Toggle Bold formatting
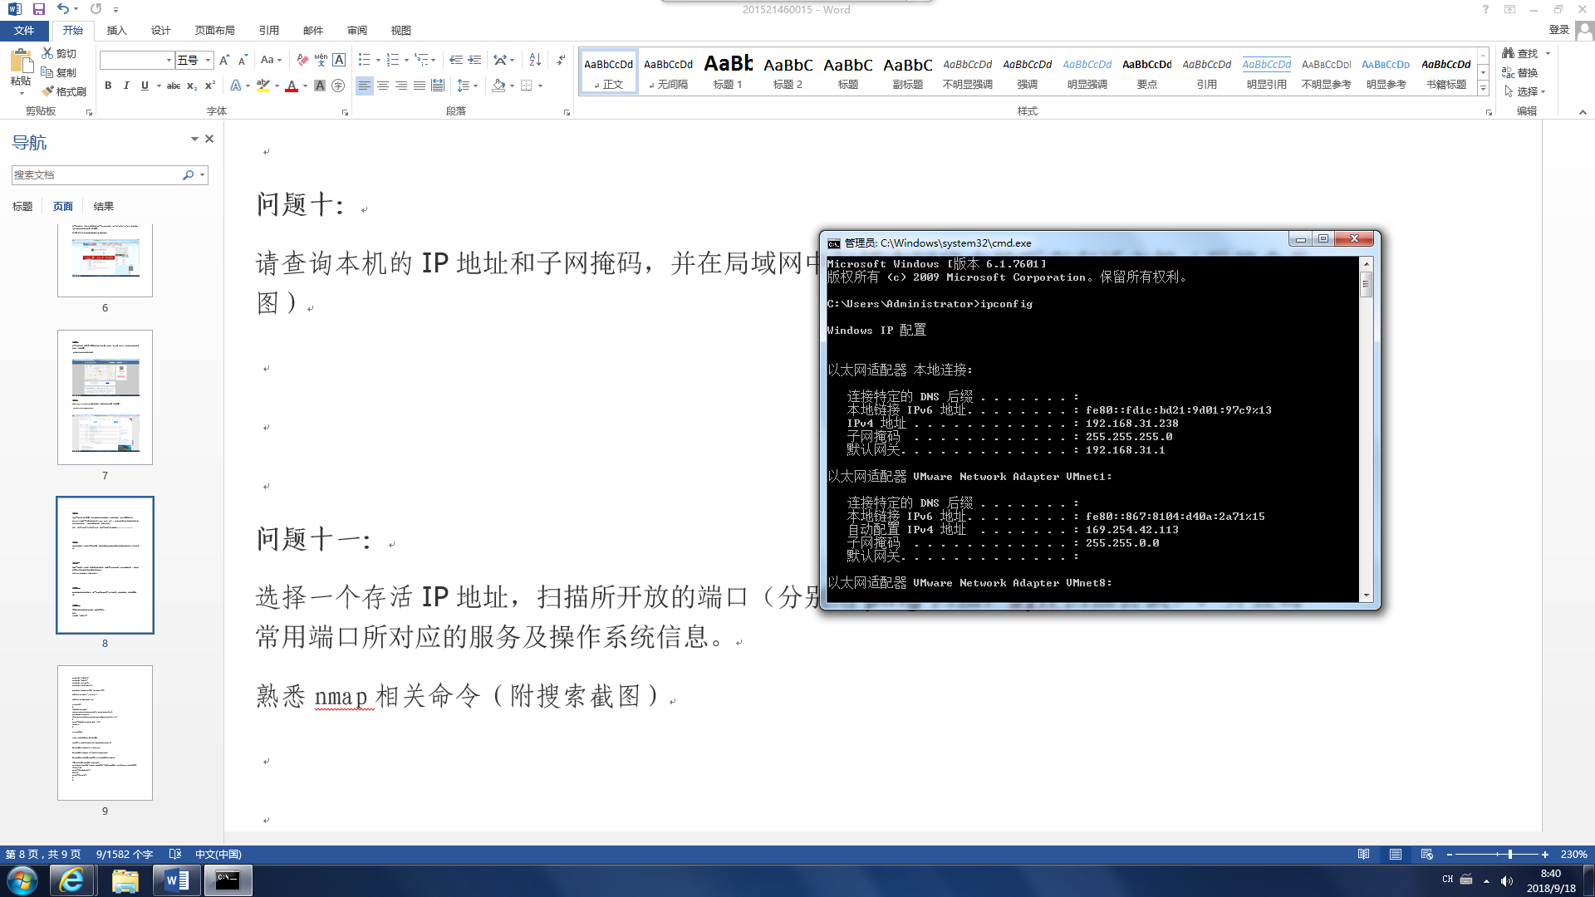This screenshot has height=897, width=1595. point(108,86)
